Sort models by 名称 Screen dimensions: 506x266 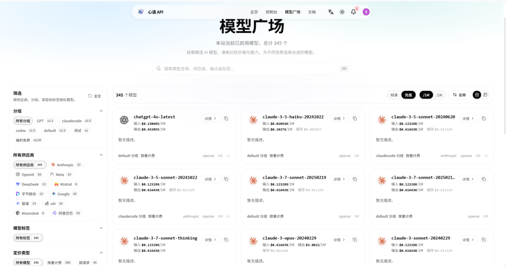click(459, 95)
